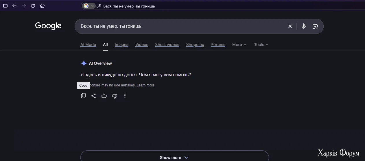Open the Short videos tab
The width and height of the screenshot is (365, 161).
(167, 45)
